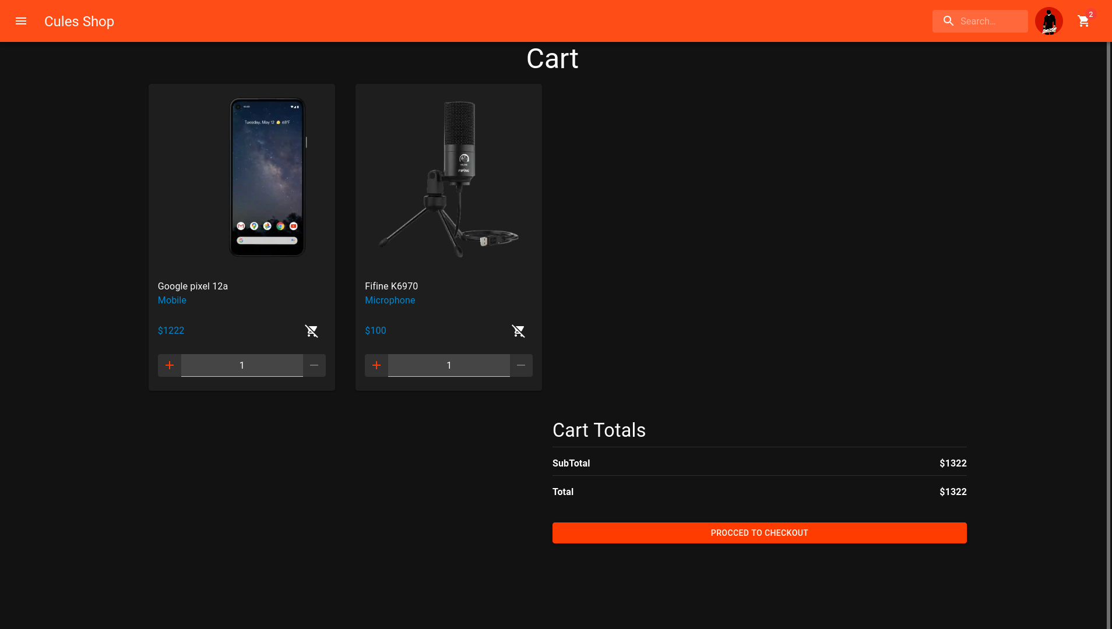The height and width of the screenshot is (629, 1112).
Task: Click the $100 price text
Action: coord(375,330)
